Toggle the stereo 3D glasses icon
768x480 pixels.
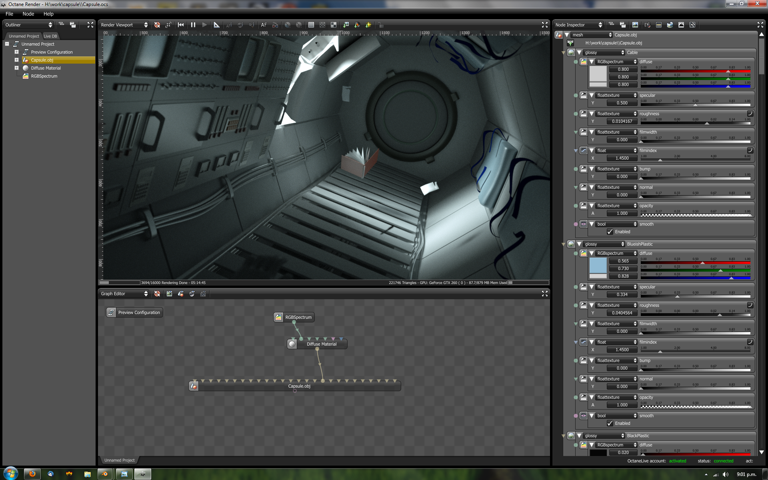pos(275,25)
